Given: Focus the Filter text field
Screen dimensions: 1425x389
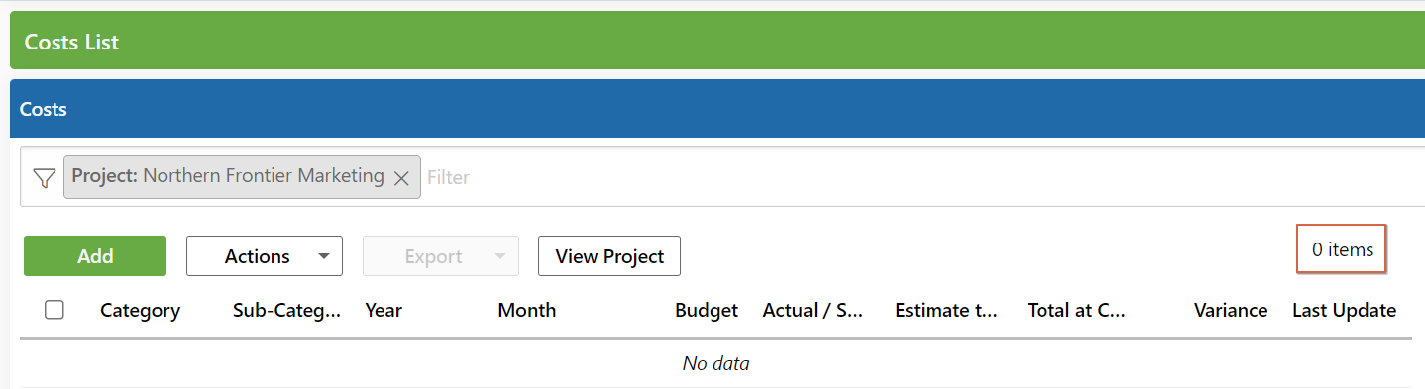Looking at the screenshot, I should 922,177.
